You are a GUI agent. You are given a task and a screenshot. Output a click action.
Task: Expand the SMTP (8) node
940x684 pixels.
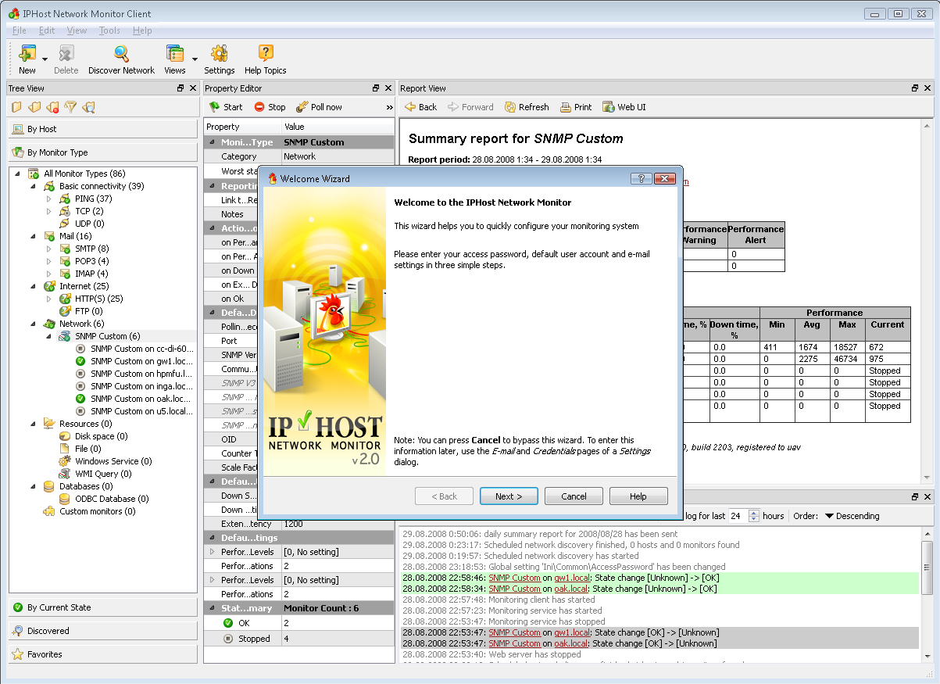pos(48,249)
